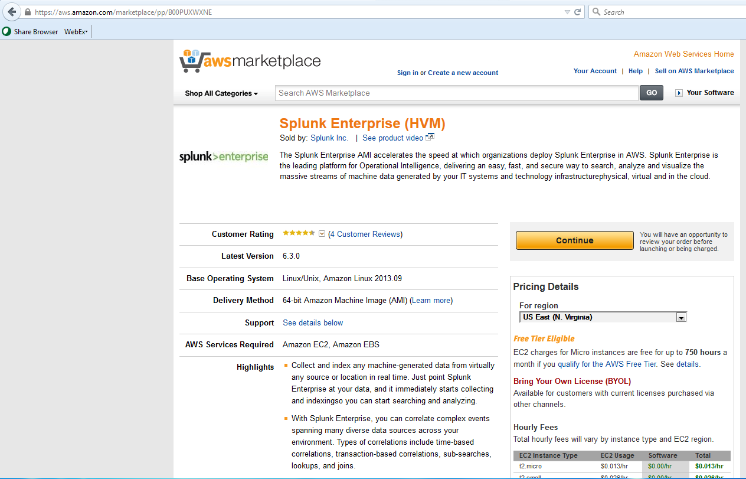Click the browser back arrow icon

[11, 11]
